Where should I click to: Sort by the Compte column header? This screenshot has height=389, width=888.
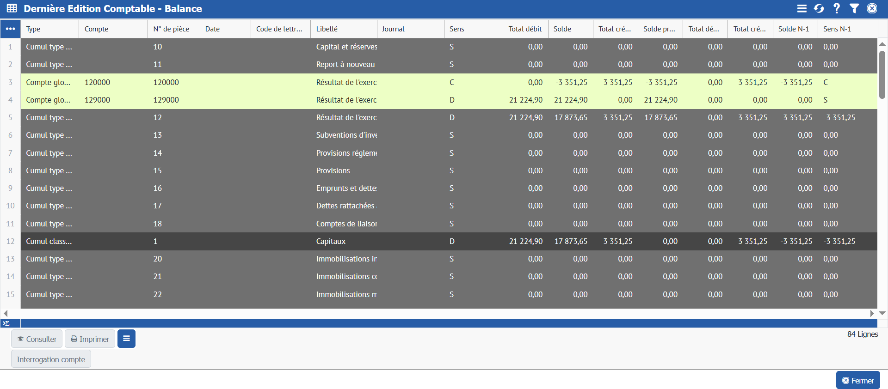[96, 29]
